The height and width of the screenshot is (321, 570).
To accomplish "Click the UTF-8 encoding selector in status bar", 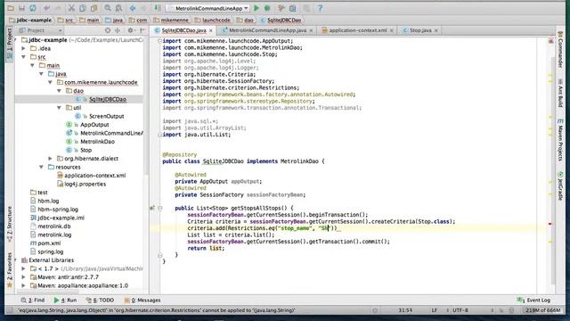I will tap(460, 310).
